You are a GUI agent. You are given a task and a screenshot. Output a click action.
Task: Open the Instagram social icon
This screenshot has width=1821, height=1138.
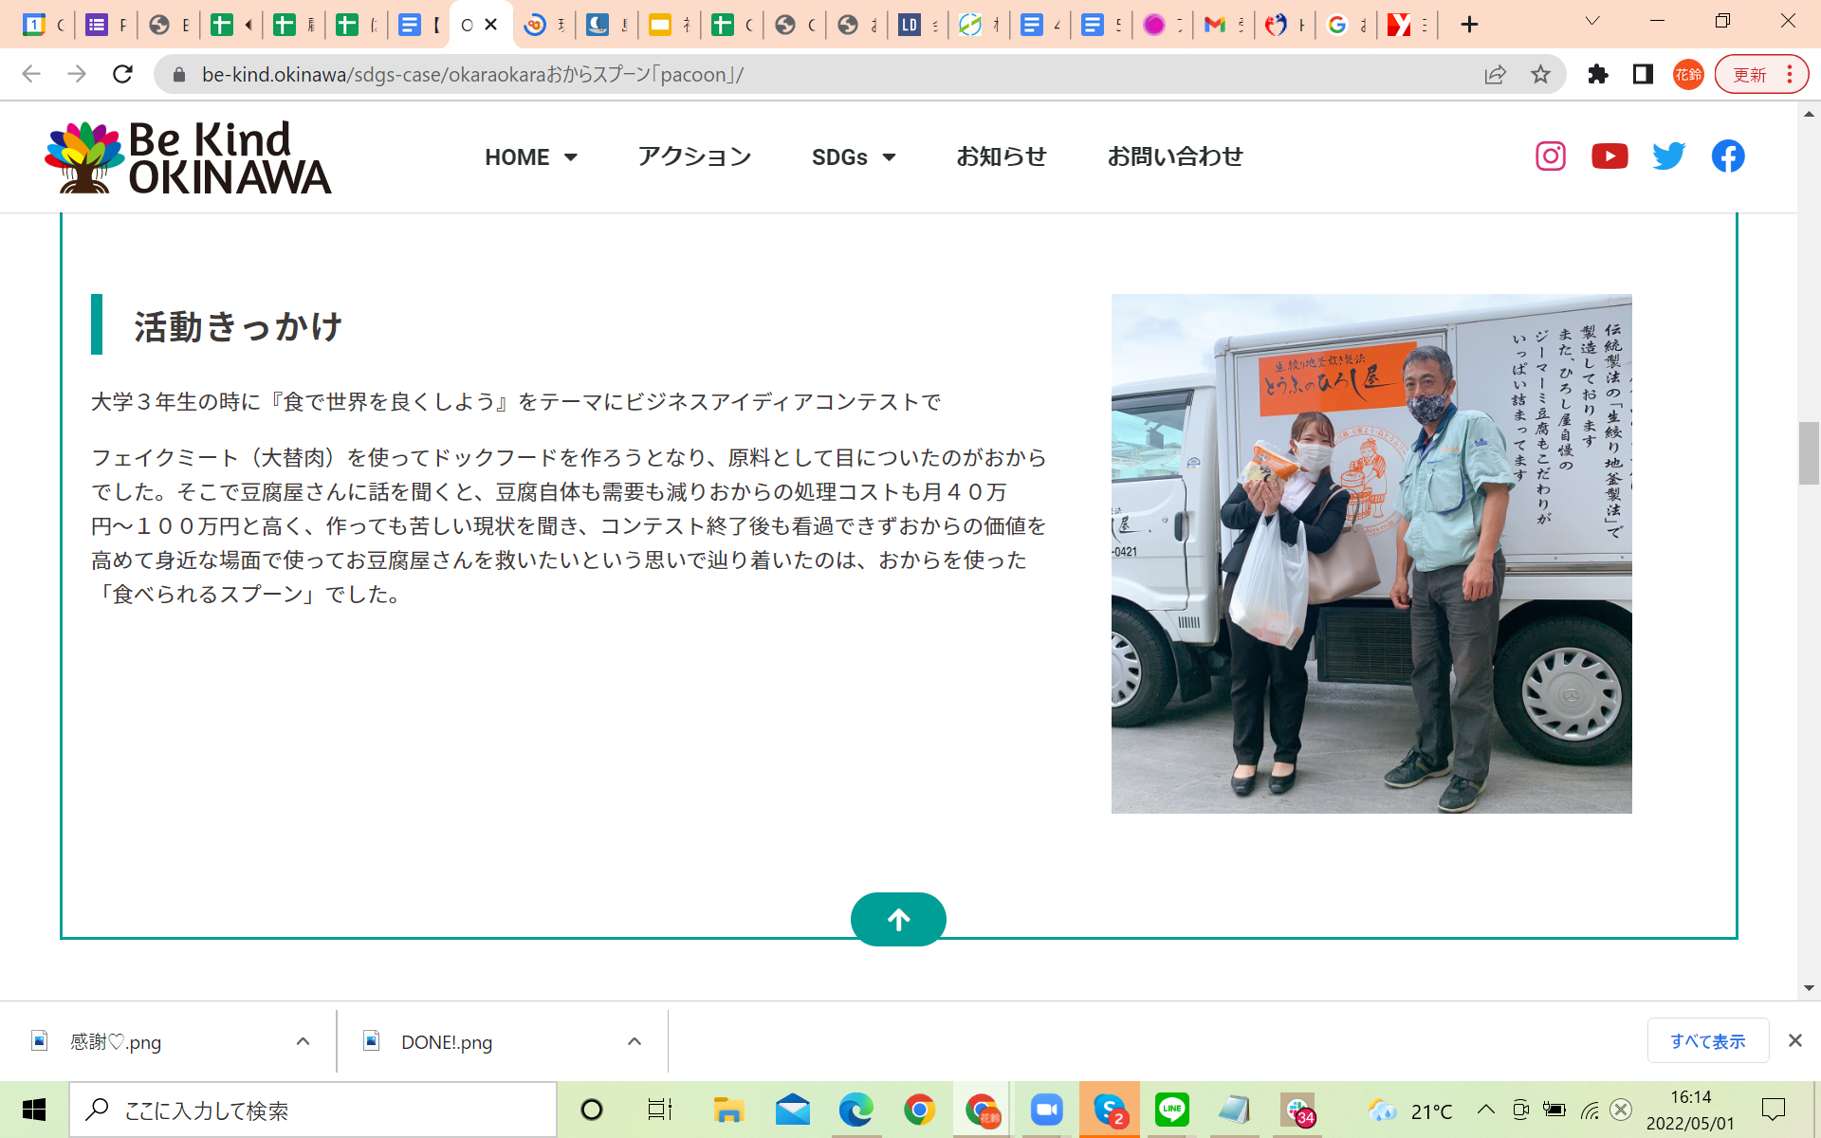click(x=1551, y=156)
